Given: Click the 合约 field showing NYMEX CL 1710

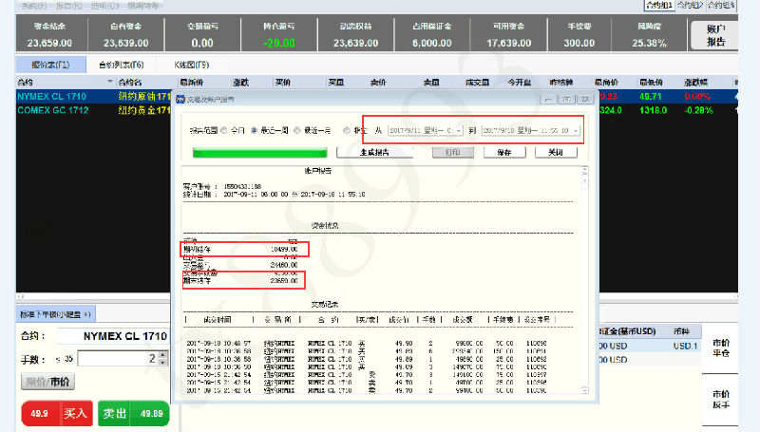Looking at the screenshot, I should [112, 336].
